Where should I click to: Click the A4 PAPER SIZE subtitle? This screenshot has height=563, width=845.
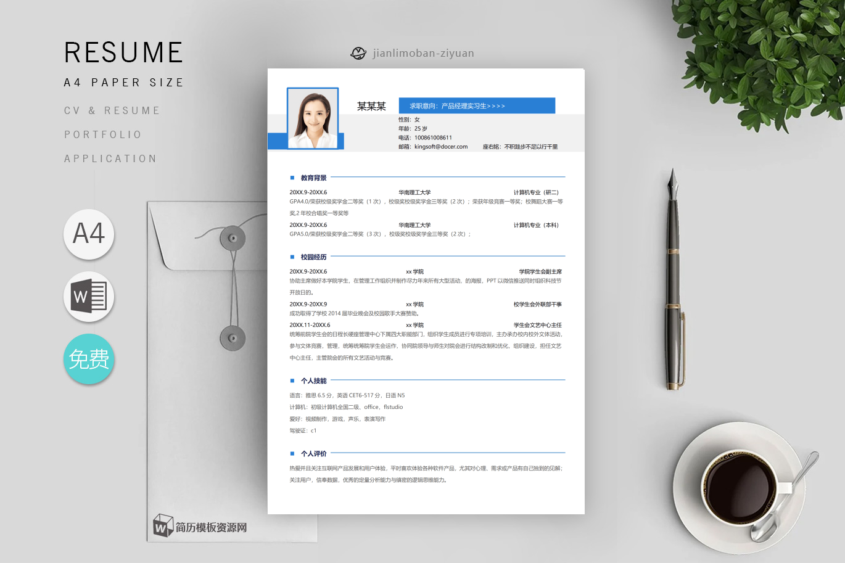coord(123,83)
